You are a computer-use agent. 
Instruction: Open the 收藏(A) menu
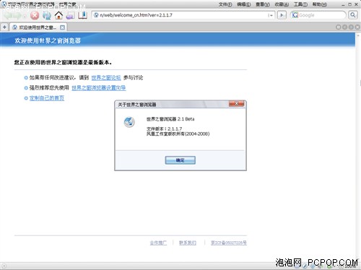pos(282,4)
